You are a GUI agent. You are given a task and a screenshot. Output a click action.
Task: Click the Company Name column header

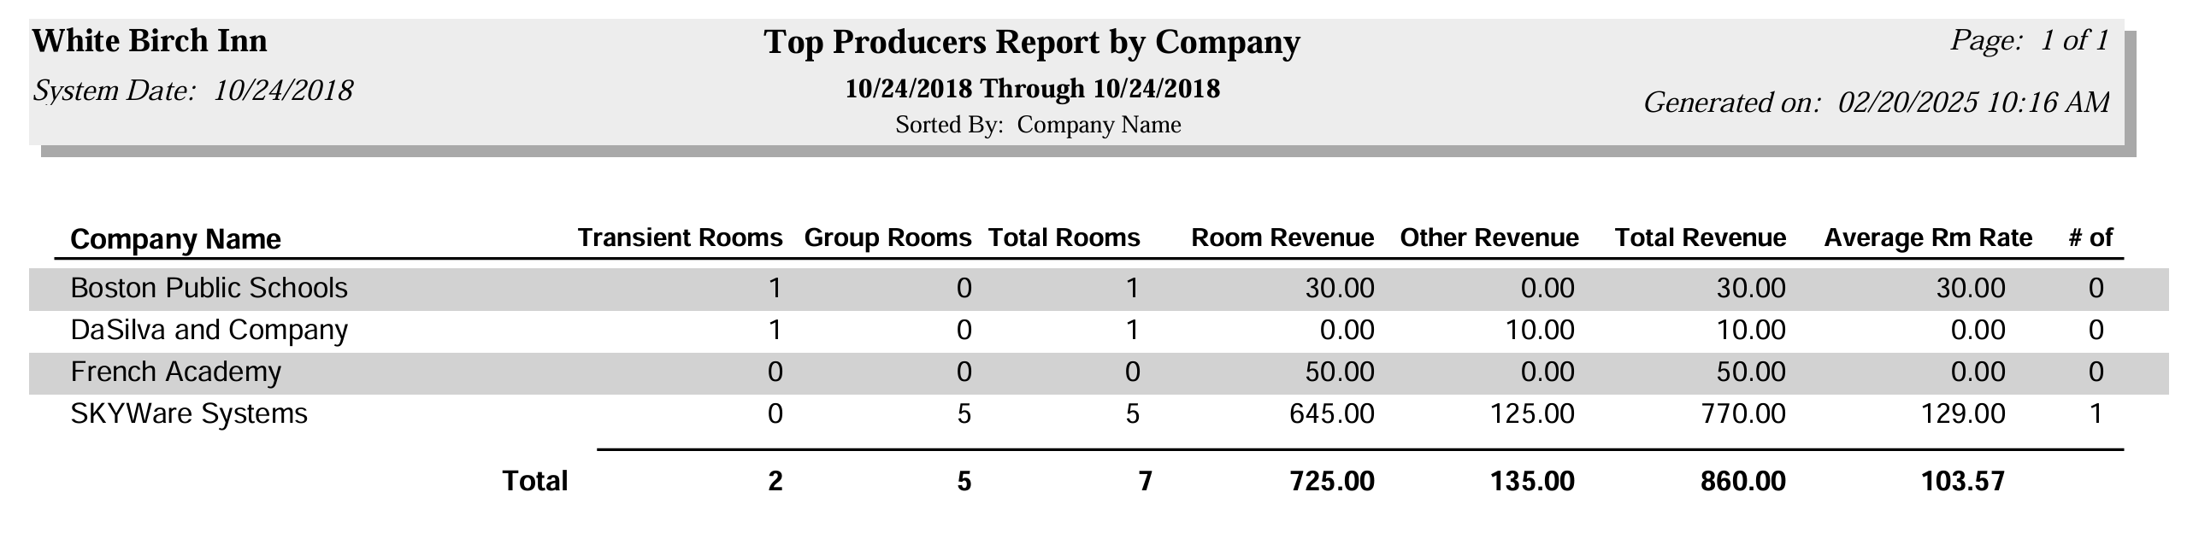pyautogui.click(x=175, y=239)
